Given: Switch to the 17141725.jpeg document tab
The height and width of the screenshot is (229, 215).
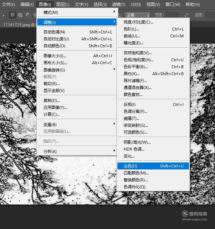Looking at the screenshot, I should 19,25.
